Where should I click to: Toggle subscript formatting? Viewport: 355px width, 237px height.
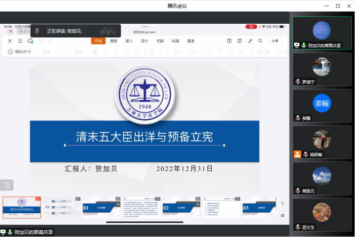tap(136, 52)
